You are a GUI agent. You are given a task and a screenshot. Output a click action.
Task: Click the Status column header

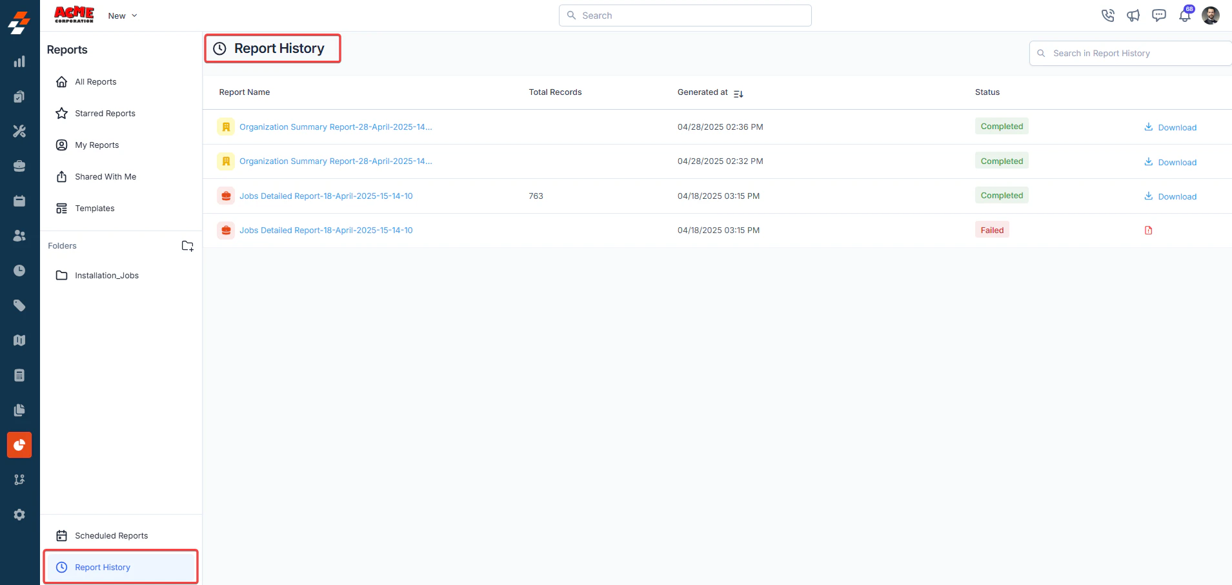[x=987, y=92]
